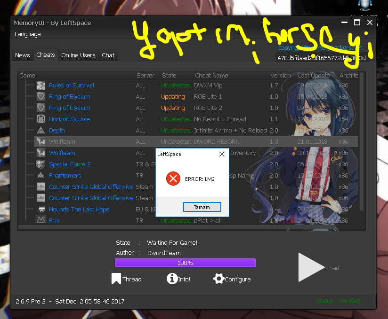Open the Online Users tab
The height and width of the screenshot is (319, 388).
pyautogui.click(x=78, y=55)
